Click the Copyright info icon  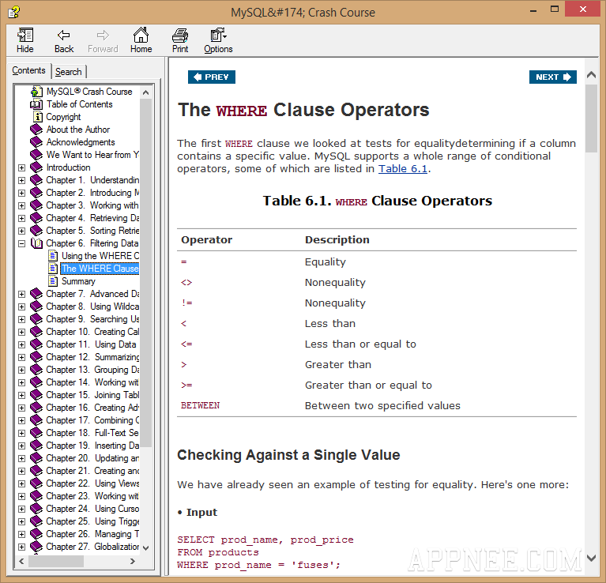click(38, 117)
